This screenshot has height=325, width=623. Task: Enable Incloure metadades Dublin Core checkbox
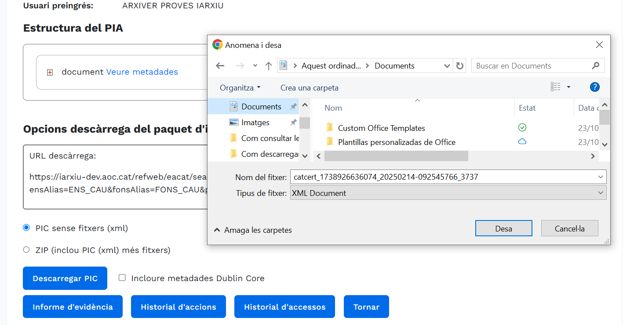tap(122, 278)
